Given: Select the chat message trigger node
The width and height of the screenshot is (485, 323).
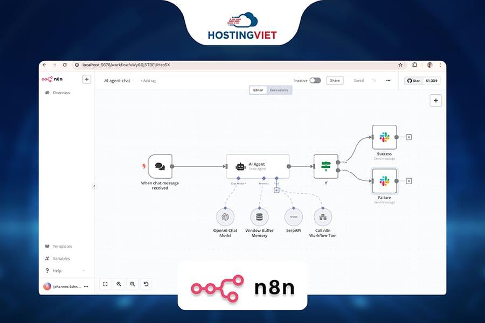Looking at the screenshot, I should (x=160, y=166).
